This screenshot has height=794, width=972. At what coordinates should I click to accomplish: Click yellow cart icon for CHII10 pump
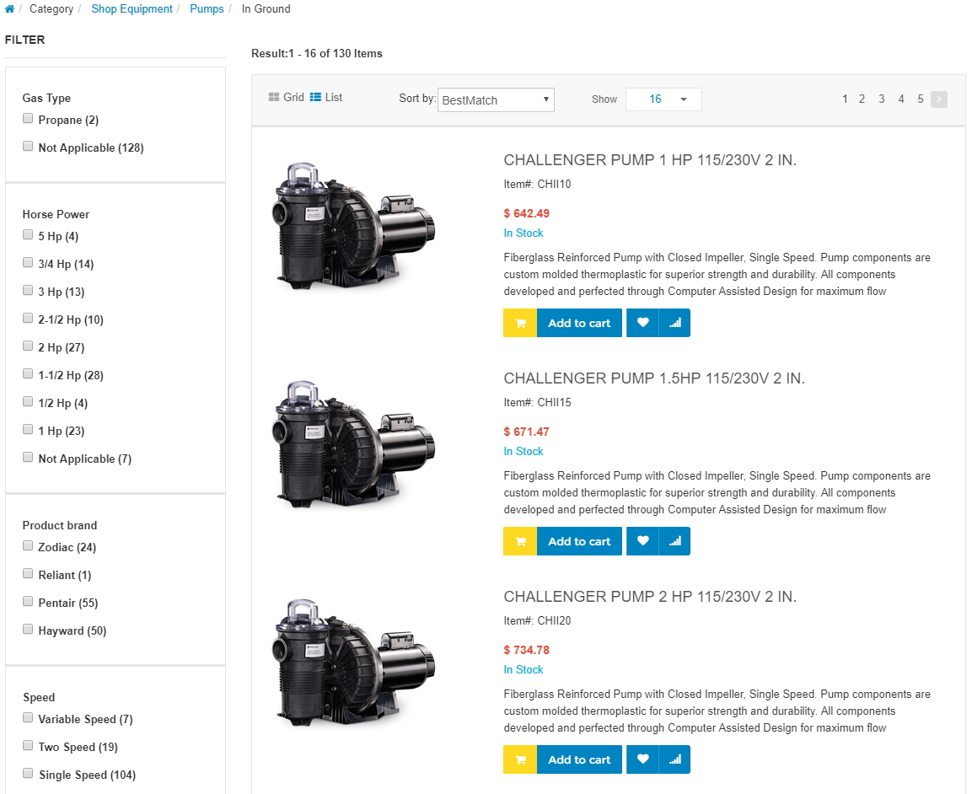pos(520,323)
